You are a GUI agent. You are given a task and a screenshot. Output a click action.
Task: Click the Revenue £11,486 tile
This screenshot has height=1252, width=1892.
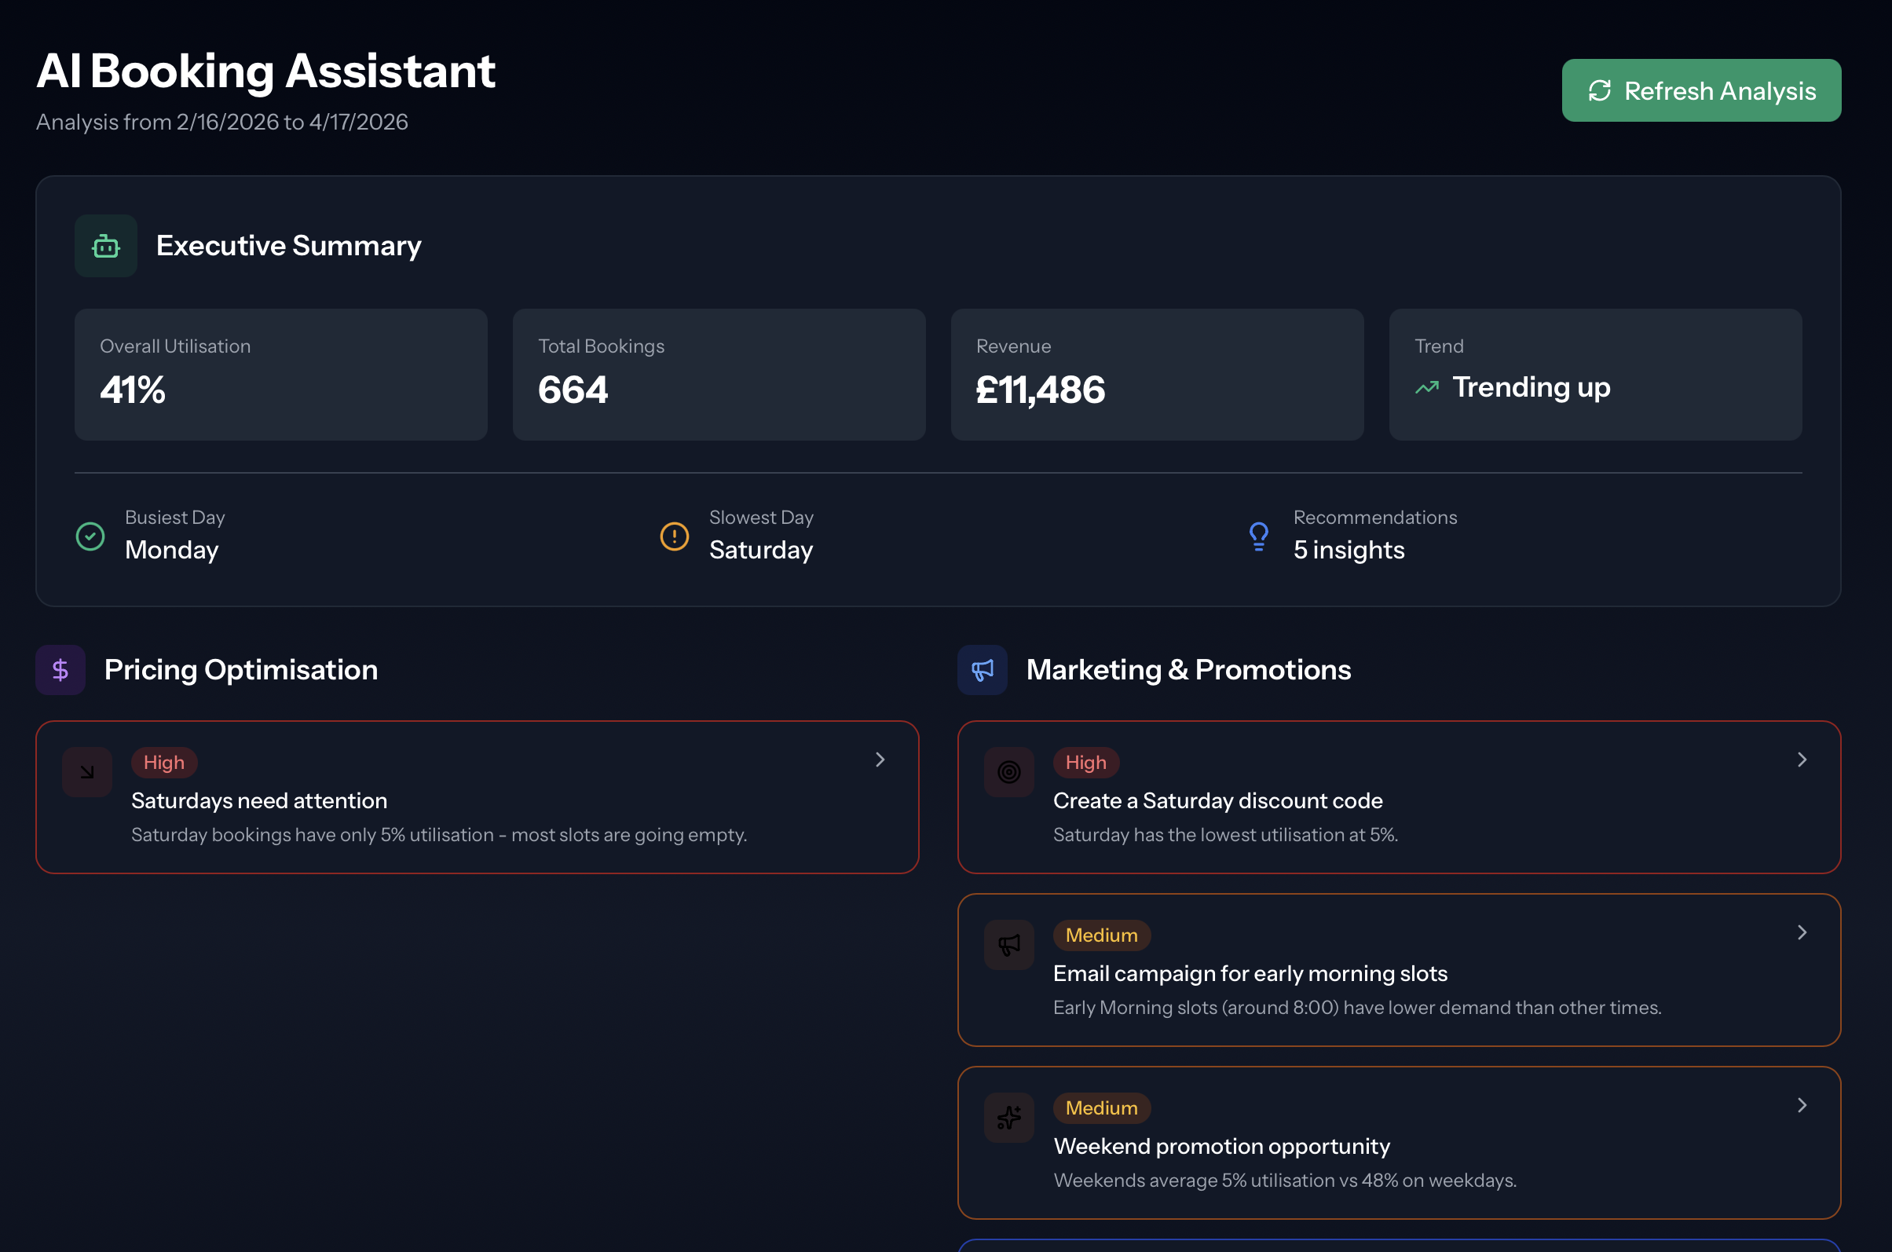point(1158,375)
